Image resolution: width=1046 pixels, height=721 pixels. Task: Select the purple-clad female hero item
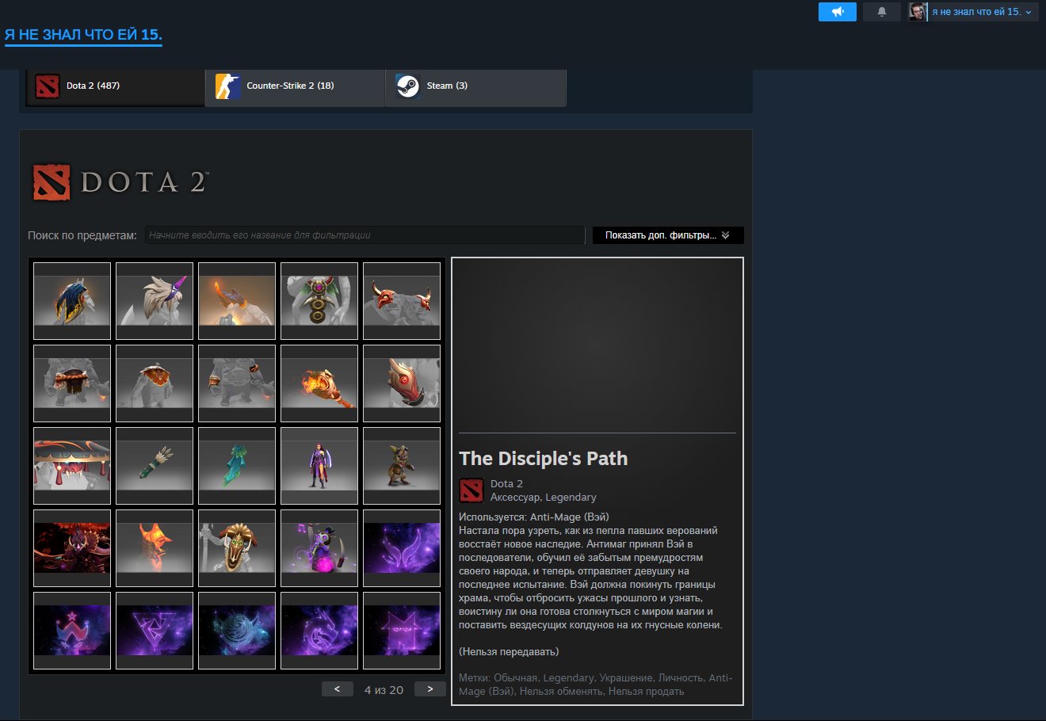coord(319,466)
